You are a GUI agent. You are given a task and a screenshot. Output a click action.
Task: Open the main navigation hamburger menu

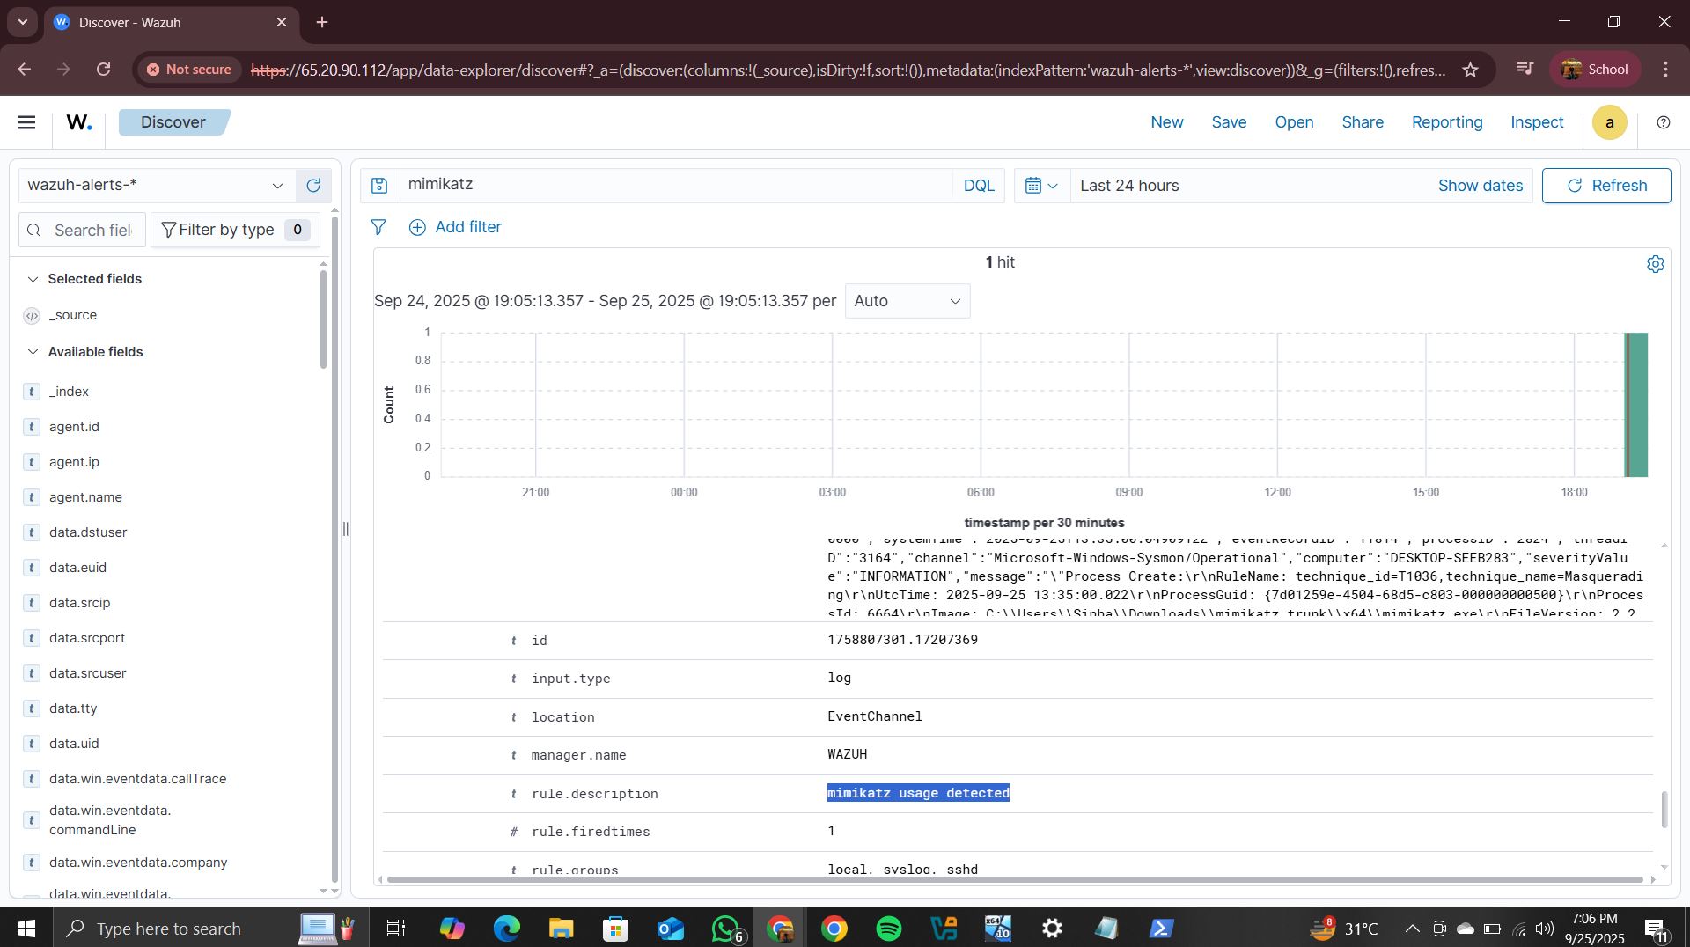tap(26, 122)
